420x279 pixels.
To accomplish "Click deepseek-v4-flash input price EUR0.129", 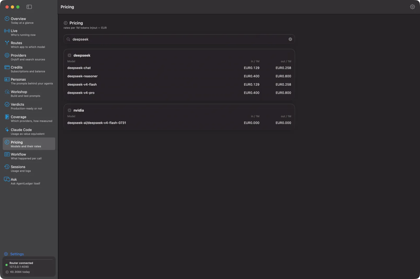I will (251, 85).
